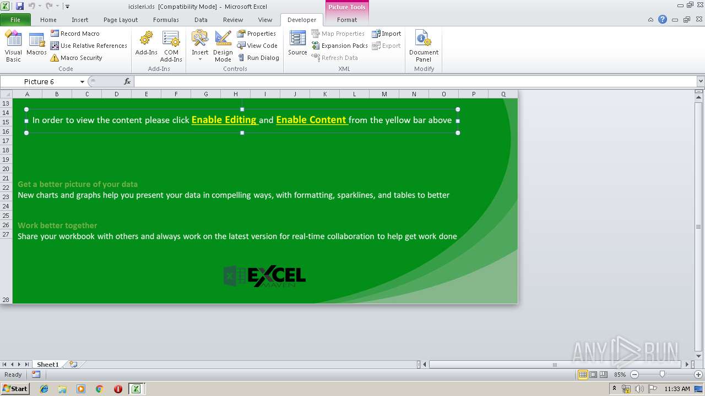Switch to the Formulas tab
Viewport: 705px width, 396px height.
[166, 20]
